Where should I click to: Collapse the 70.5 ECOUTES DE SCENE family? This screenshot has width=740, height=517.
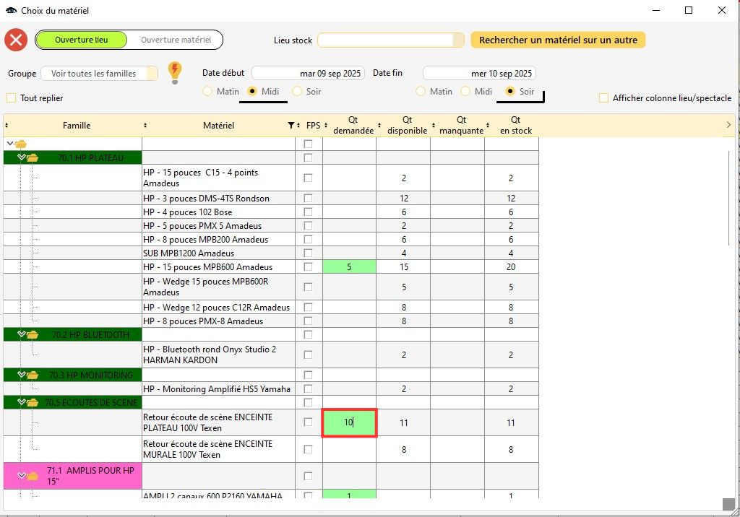[x=22, y=402]
